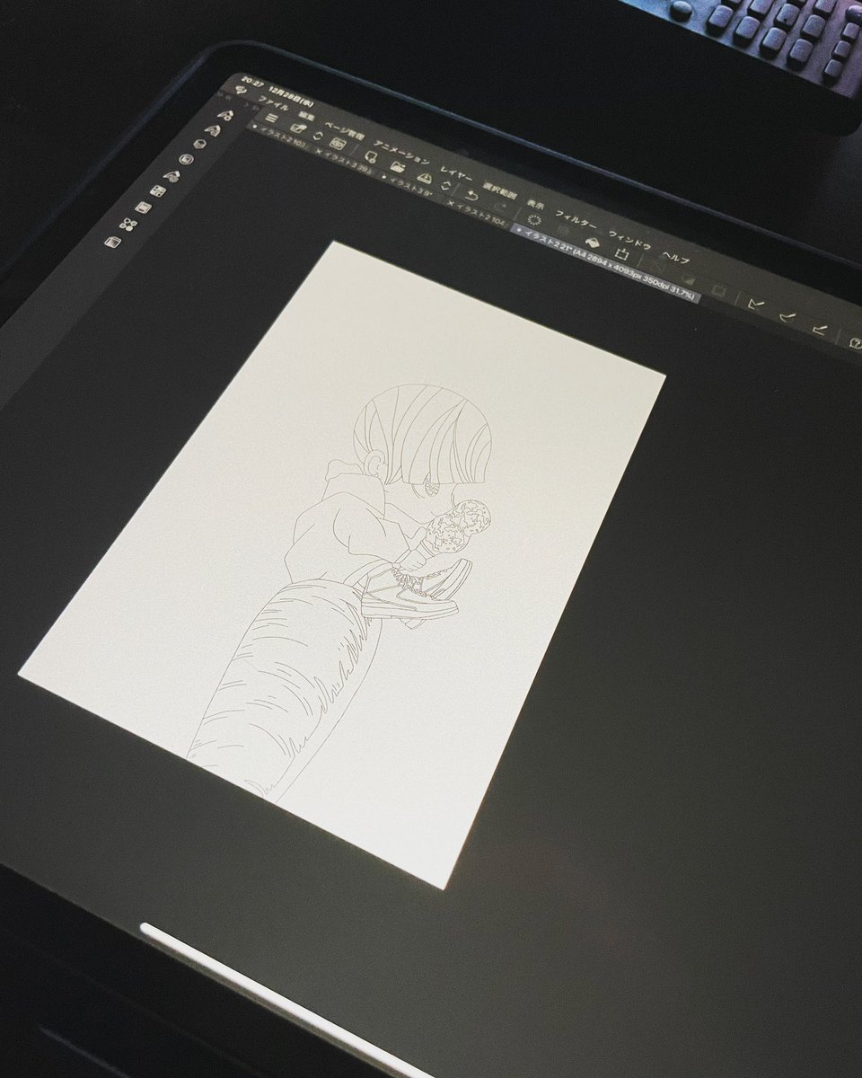Click up-down stepper after save icon
The height and width of the screenshot is (1078, 862).
coord(445,185)
